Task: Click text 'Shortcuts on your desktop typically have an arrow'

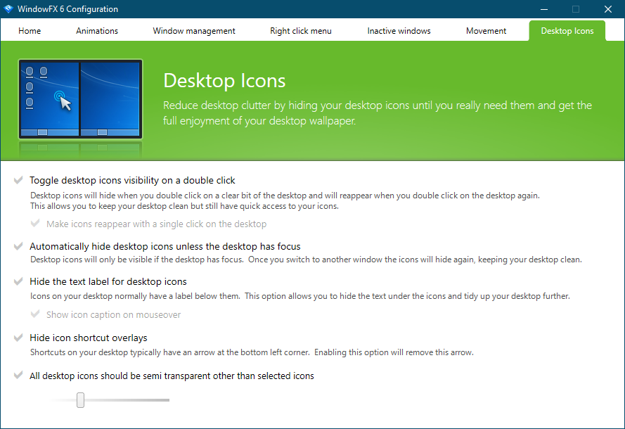Action: click(x=252, y=352)
